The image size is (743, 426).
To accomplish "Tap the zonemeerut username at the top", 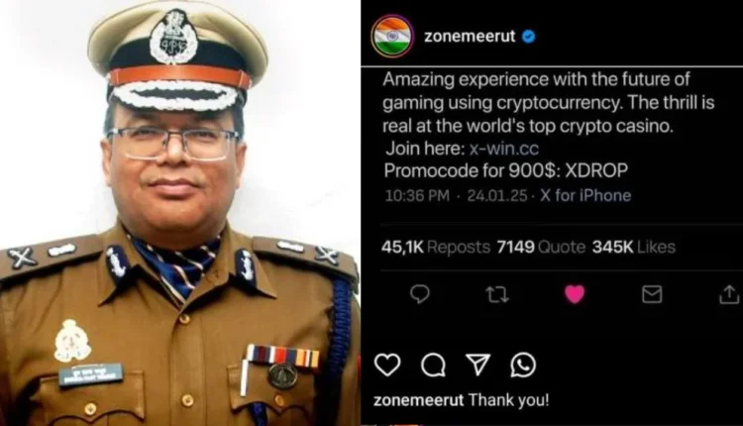I will (x=470, y=37).
